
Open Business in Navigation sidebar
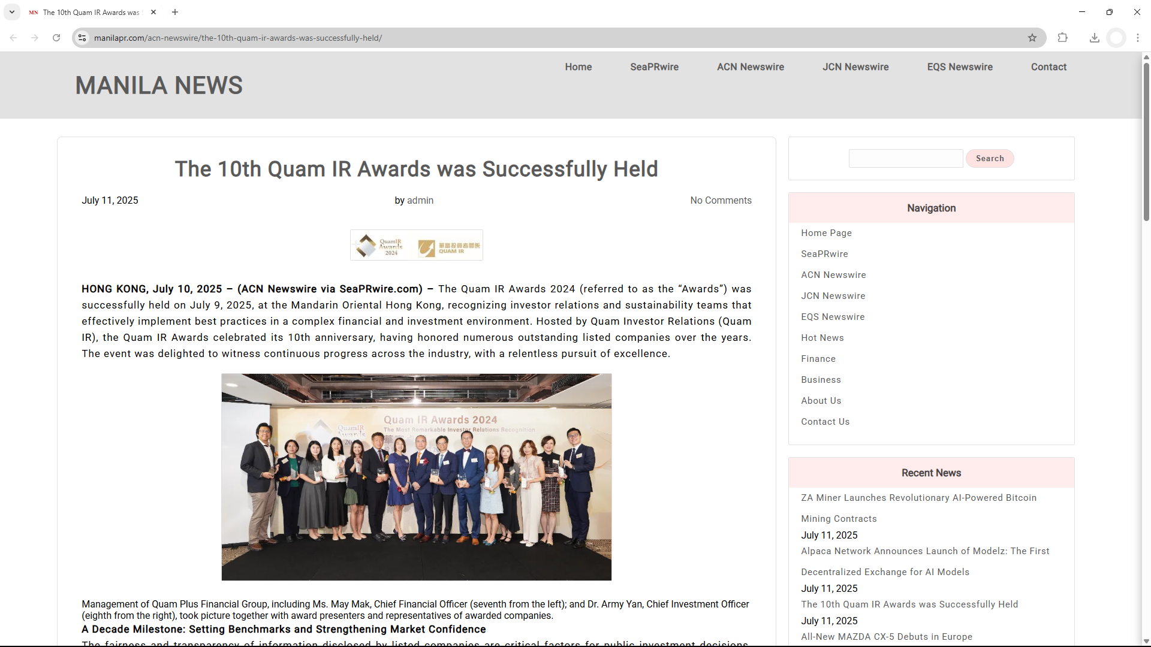coord(821,380)
